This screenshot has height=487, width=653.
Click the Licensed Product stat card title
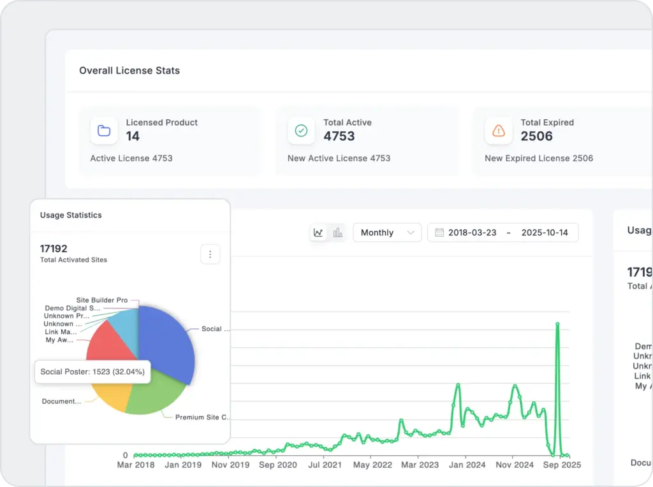(161, 122)
